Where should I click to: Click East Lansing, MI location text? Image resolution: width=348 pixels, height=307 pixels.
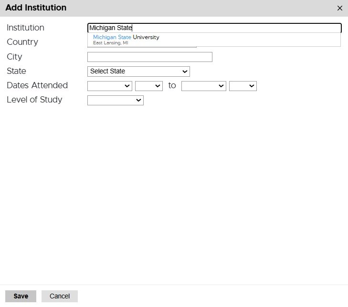[x=111, y=43]
